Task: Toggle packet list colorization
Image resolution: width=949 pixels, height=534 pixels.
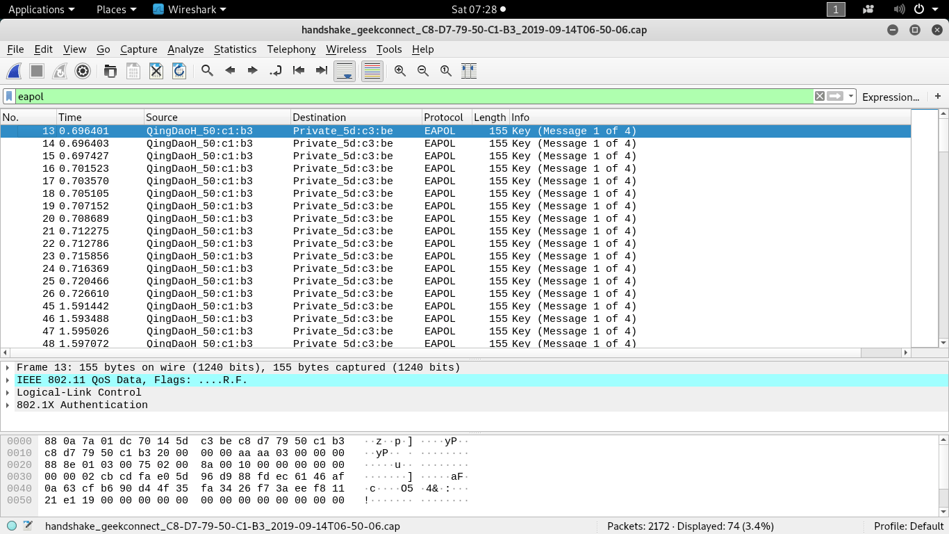Action: (x=372, y=71)
